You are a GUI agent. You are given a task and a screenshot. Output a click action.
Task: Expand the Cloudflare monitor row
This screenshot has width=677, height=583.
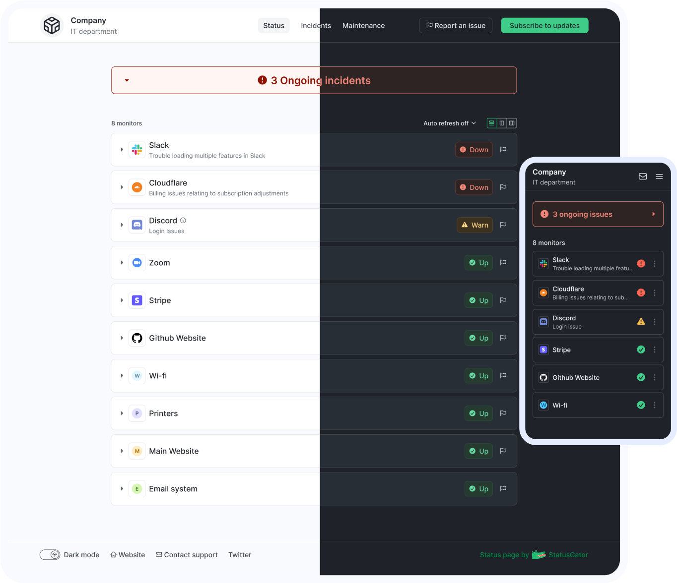pyautogui.click(x=122, y=187)
